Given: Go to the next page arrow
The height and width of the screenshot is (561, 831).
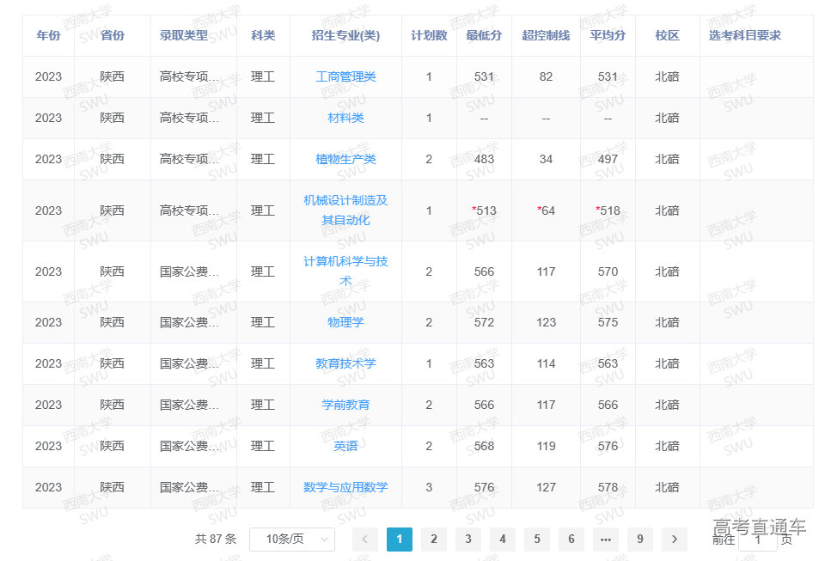Looking at the screenshot, I should [675, 540].
